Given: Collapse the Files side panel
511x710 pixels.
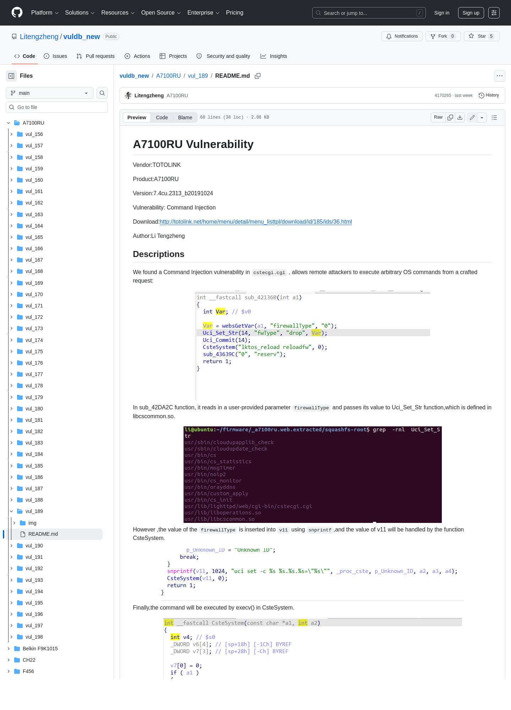Looking at the screenshot, I should coord(11,76).
